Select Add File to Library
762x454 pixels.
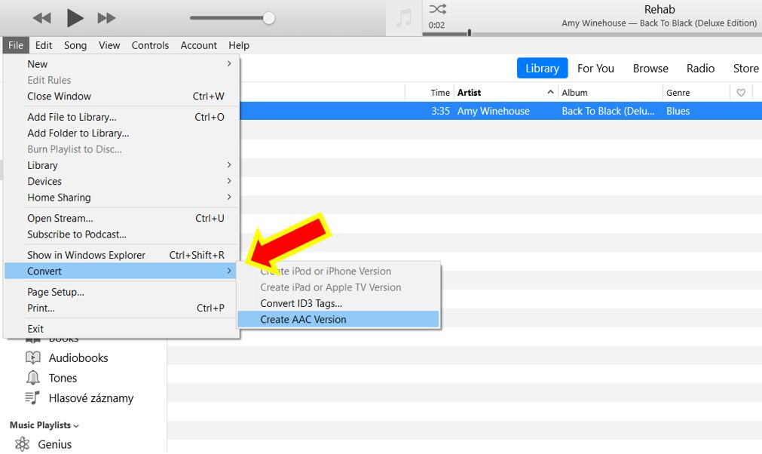[121, 117]
